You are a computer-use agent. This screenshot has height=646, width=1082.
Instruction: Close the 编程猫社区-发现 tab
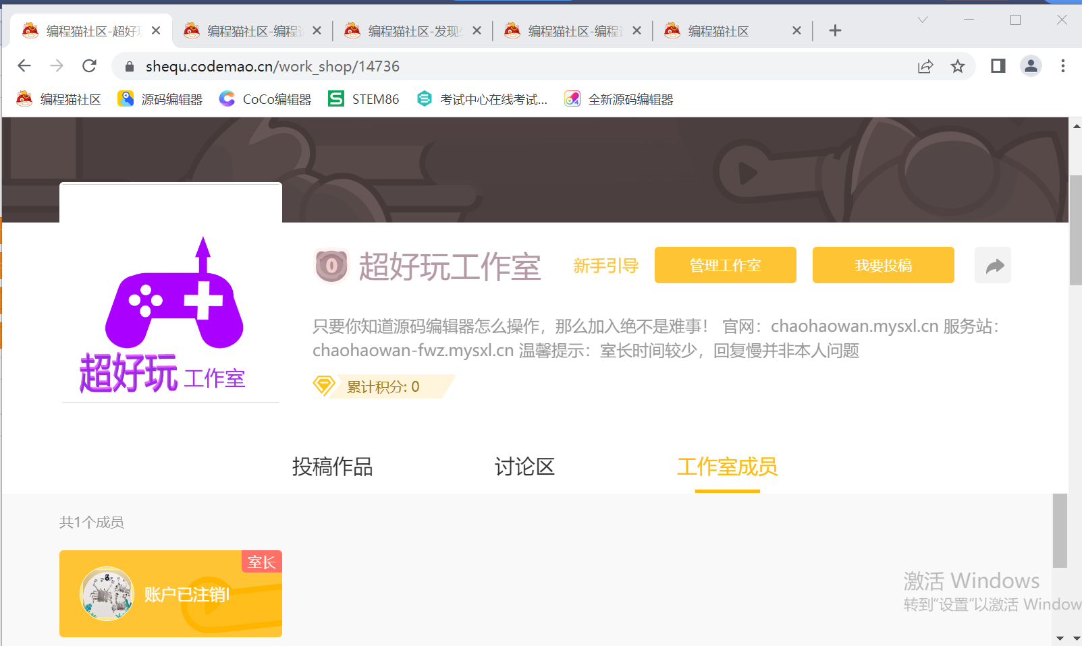tap(477, 30)
